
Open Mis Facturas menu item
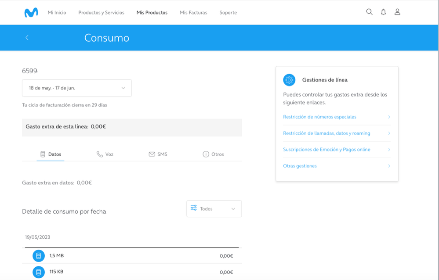(193, 13)
